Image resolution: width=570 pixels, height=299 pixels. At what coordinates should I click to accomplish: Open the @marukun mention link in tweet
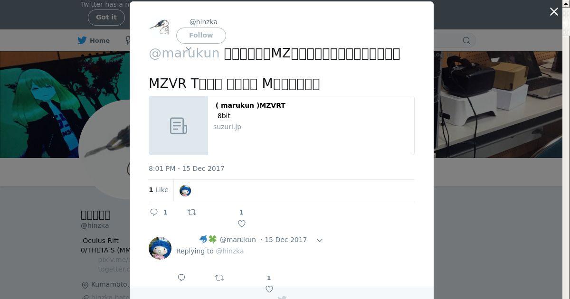click(x=184, y=53)
